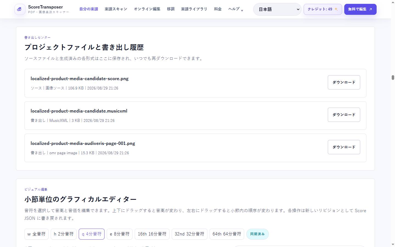Image resolution: width=395 pixels, height=247 pixels.
Task: Open オンライン編集 navigation item
Action: pyautogui.click(x=147, y=9)
